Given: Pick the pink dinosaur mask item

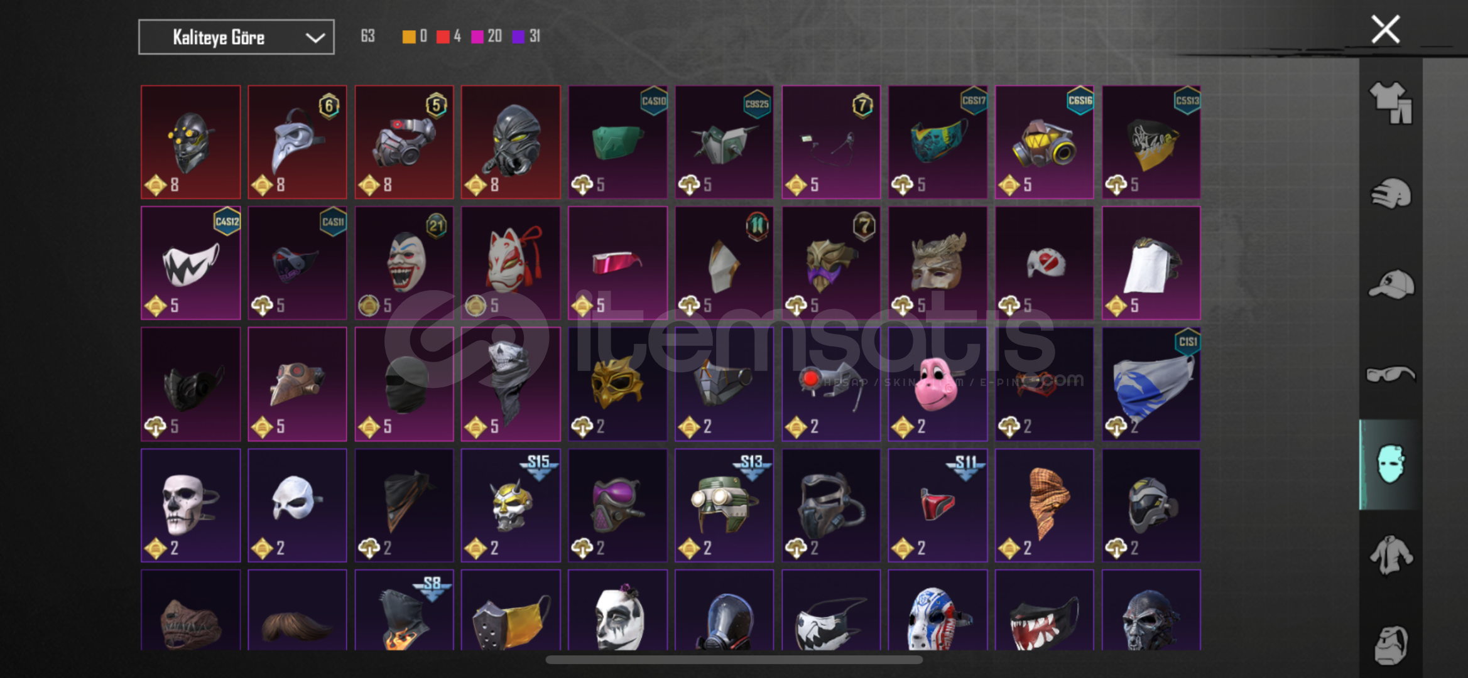Looking at the screenshot, I should click(937, 384).
